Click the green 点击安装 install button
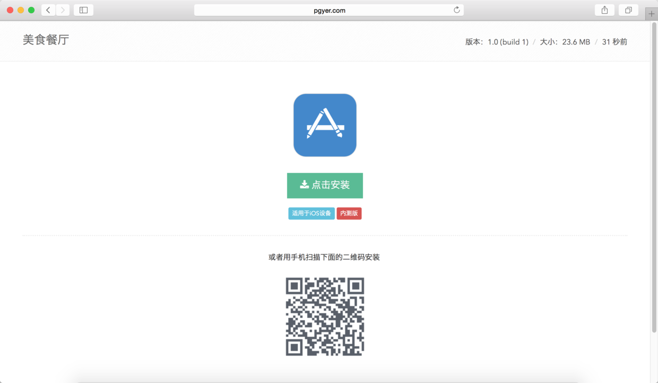The width and height of the screenshot is (658, 383). click(x=325, y=185)
